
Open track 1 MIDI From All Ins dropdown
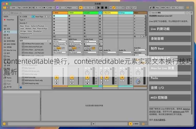point(60,41)
